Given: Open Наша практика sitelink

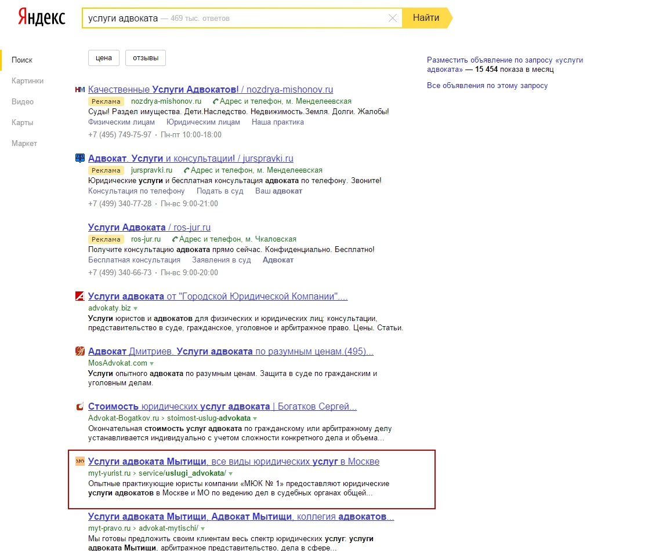Looking at the screenshot, I should (x=278, y=122).
